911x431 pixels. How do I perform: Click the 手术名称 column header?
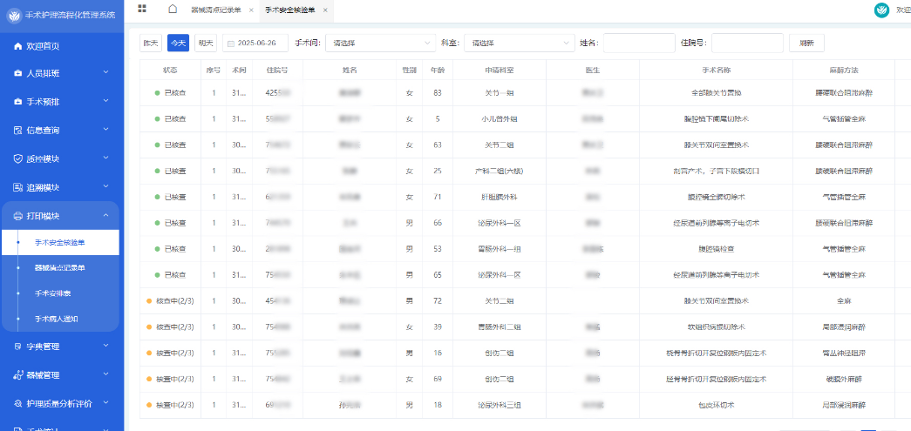716,71
